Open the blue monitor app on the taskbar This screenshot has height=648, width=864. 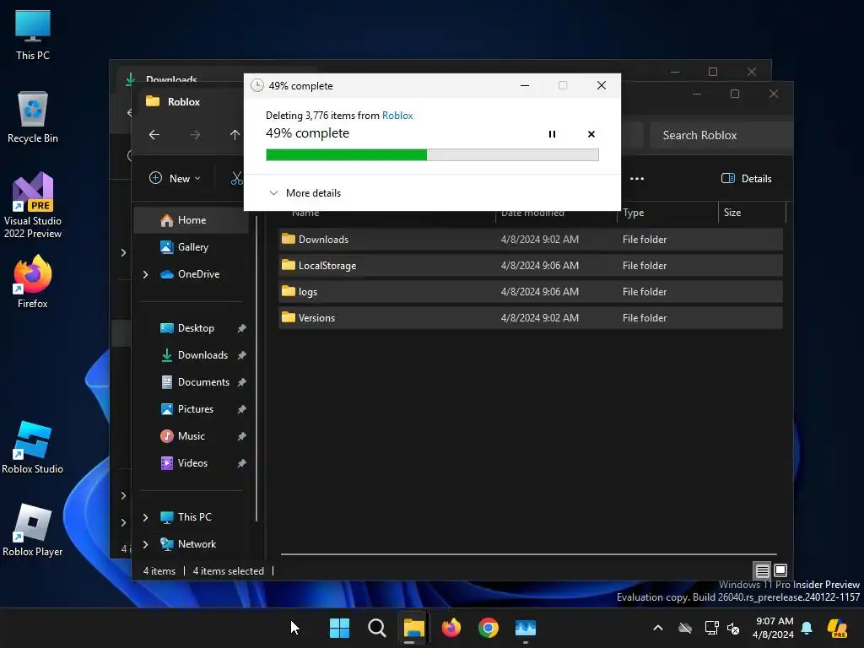pos(526,628)
